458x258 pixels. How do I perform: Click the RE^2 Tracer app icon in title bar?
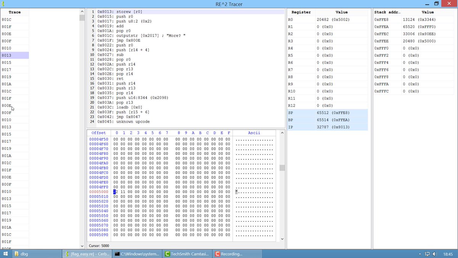coord(3,4)
